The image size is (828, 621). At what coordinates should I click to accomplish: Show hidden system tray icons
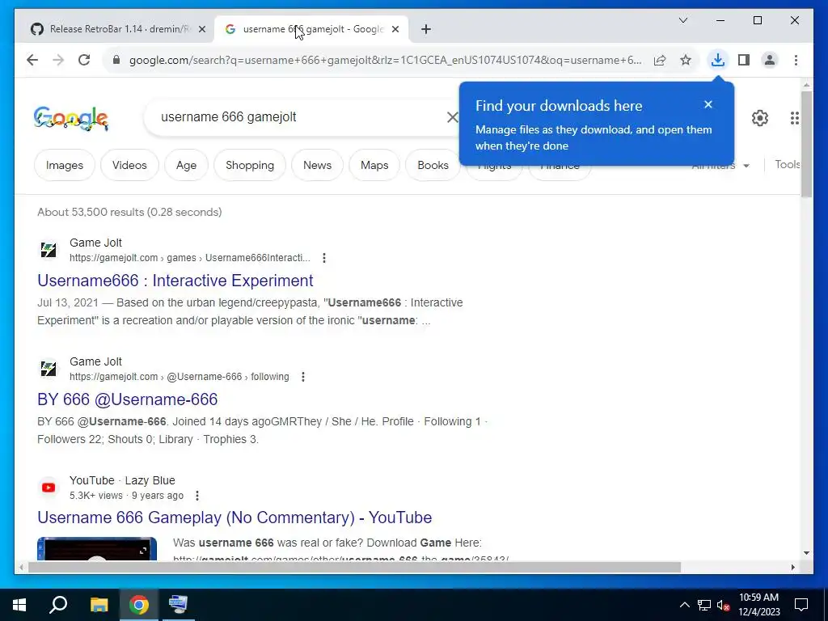pyautogui.click(x=684, y=605)
